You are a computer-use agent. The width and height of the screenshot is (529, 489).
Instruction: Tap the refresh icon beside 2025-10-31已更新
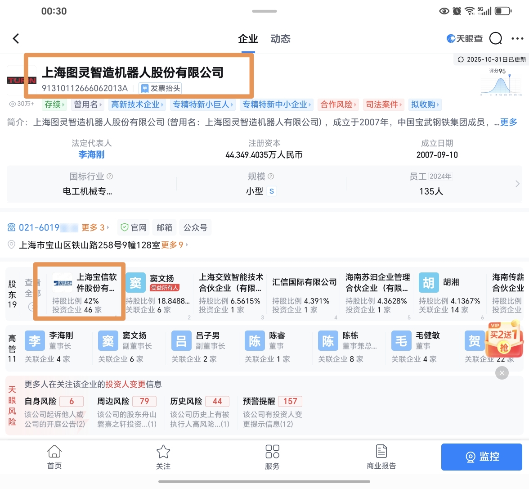[461, 59]
